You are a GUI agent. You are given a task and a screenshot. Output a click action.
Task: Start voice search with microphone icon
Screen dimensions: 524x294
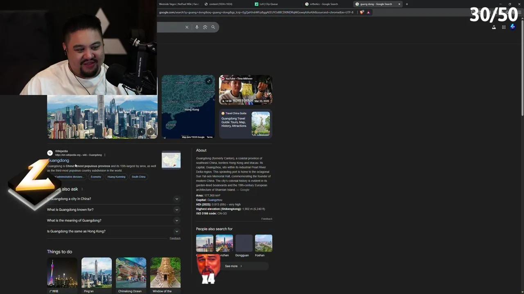(197, 27)
